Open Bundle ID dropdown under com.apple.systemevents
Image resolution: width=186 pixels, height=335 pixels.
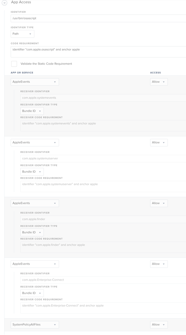[32, 111]
